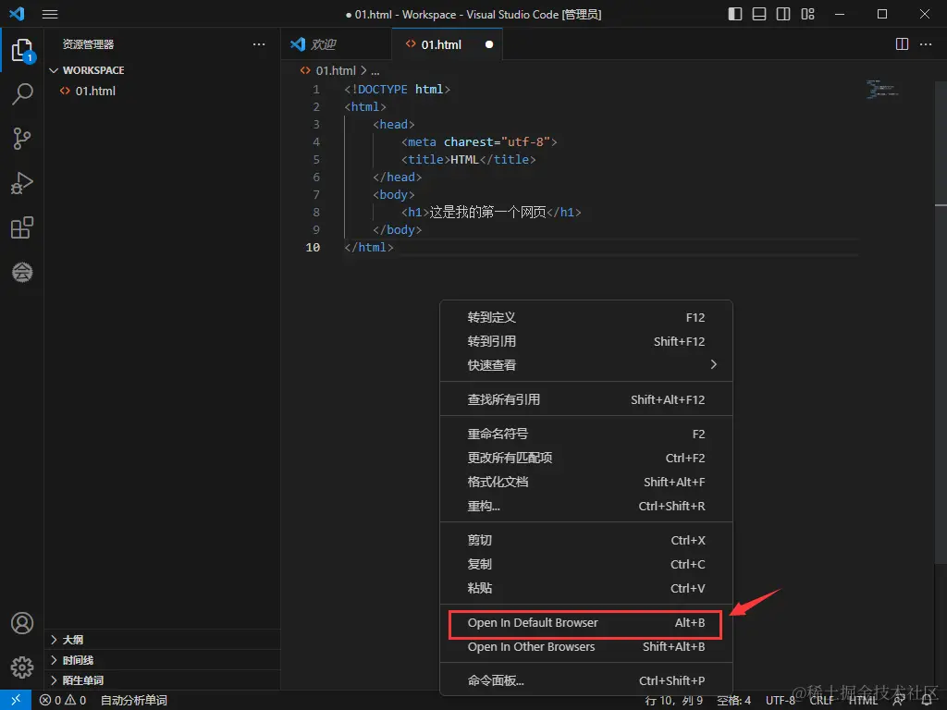Click 自动分析单词 in status bar
Screen dimensions: 947x710
coord(133,701)
